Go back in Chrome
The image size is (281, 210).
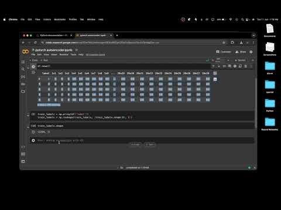pos(23,43)
